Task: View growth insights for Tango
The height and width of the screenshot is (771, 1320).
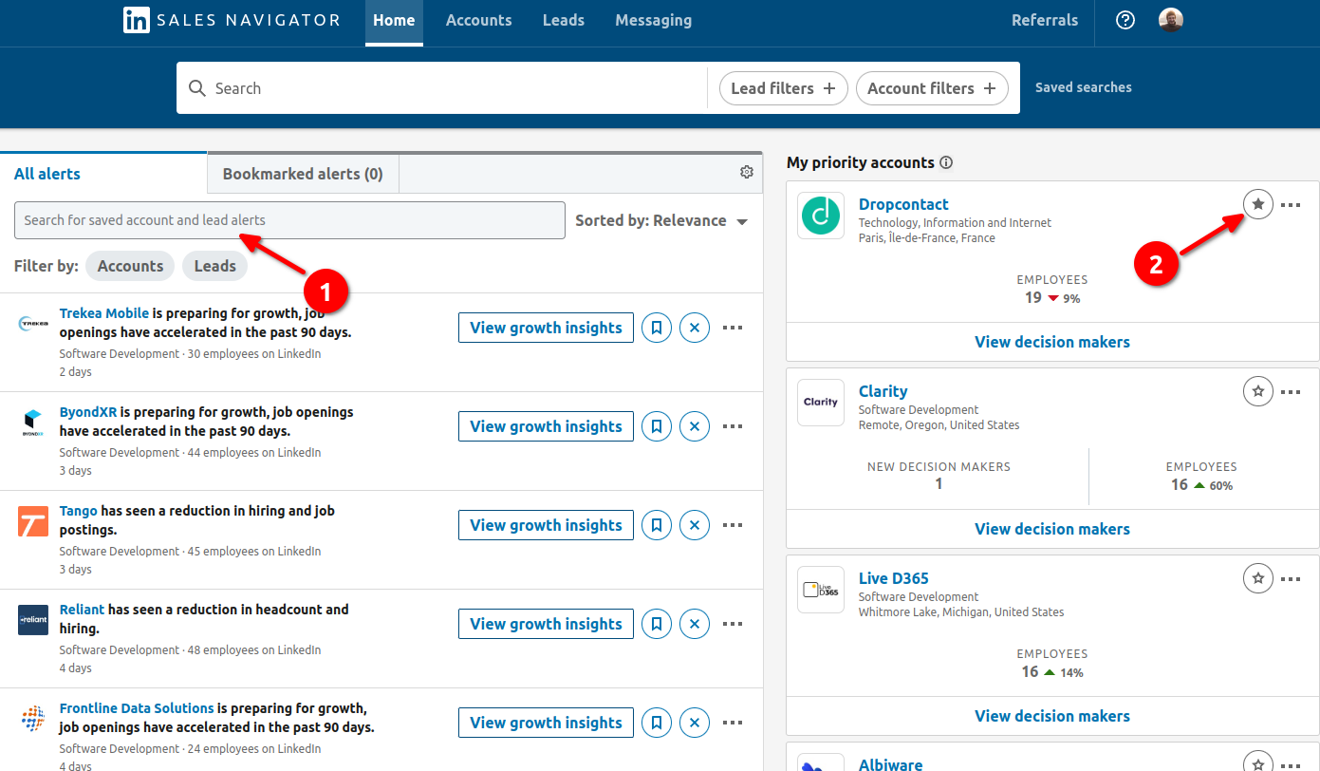Action: tap(546, 525)
